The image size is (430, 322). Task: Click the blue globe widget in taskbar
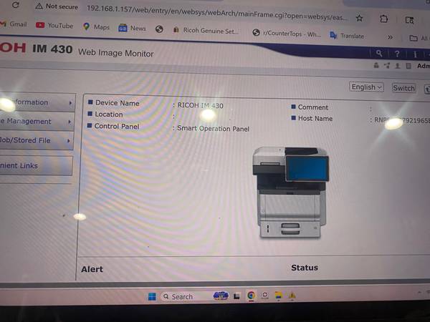pyautogui.click(x=221, y=296)
